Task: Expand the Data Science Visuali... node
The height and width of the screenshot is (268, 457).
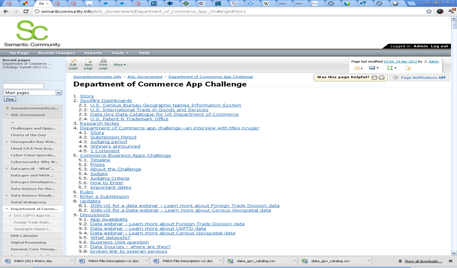Action: pos(7,195)
